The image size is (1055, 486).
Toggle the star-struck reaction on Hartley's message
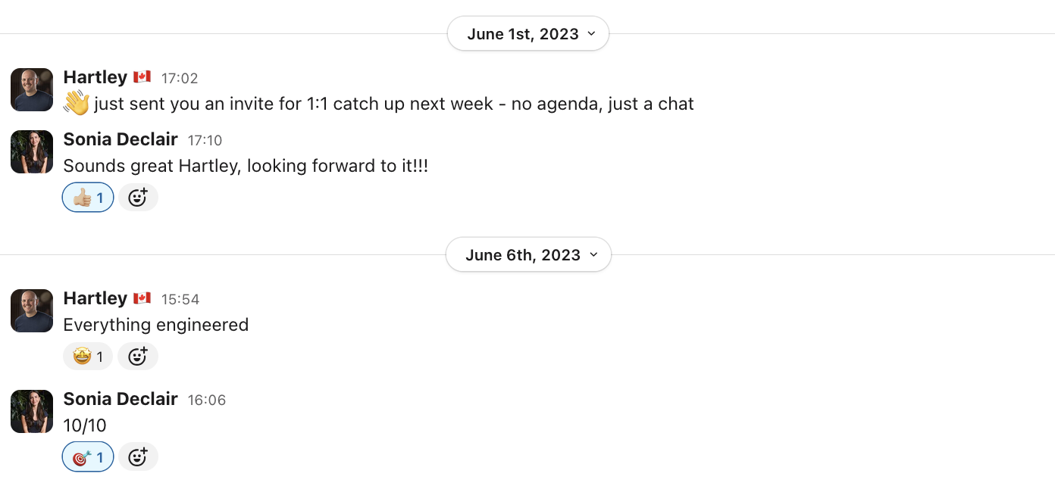(x=88, y=356)
